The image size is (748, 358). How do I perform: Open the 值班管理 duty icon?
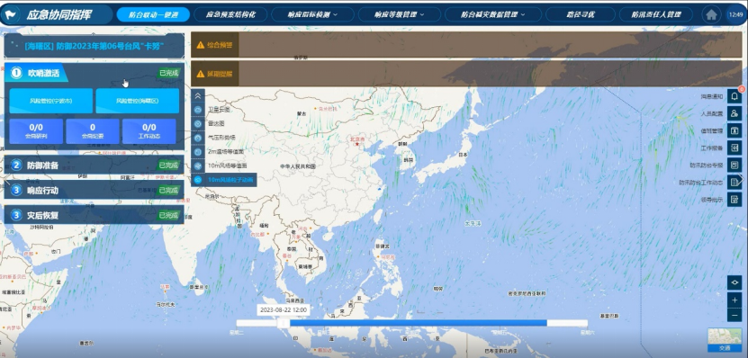734,130
